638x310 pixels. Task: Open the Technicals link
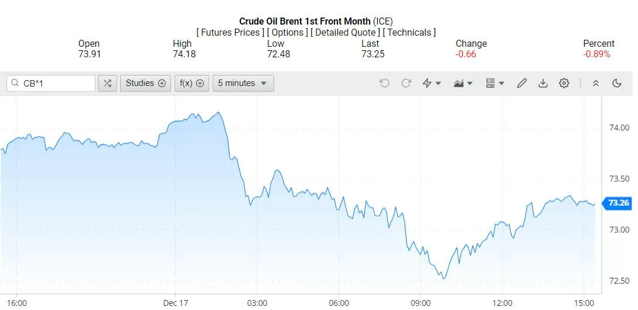[409, 33]
